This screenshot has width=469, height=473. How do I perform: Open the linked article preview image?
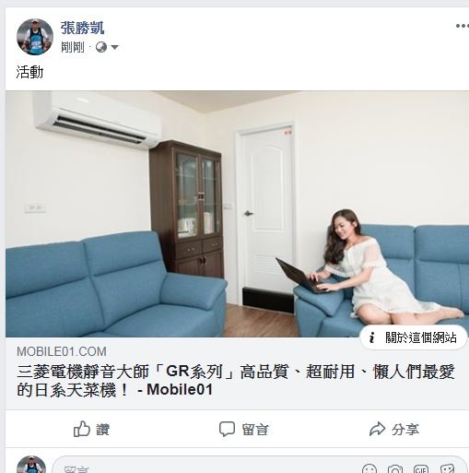click(x=237, y=214)
